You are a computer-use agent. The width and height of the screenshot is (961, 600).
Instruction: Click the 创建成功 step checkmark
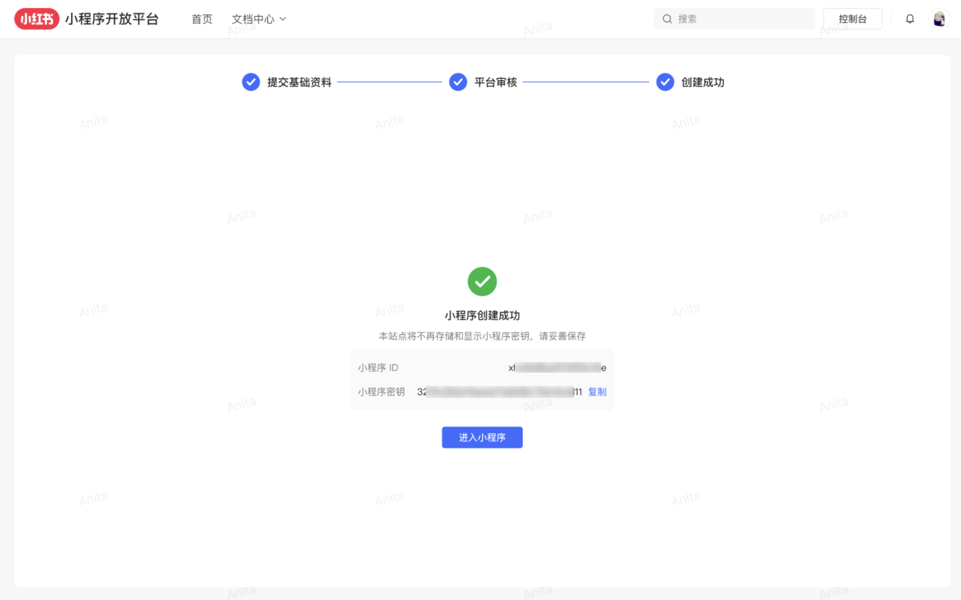[665, 82]
